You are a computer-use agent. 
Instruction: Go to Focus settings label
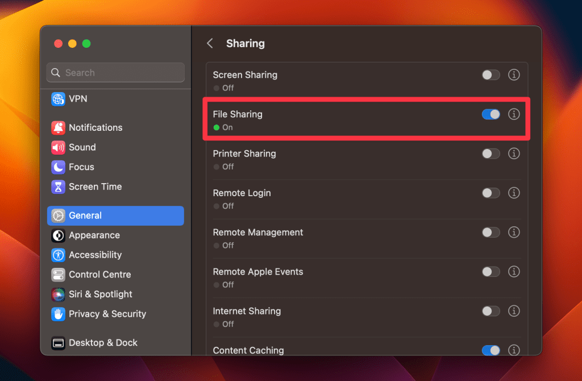pyautogui.click(x=81, y=167)
